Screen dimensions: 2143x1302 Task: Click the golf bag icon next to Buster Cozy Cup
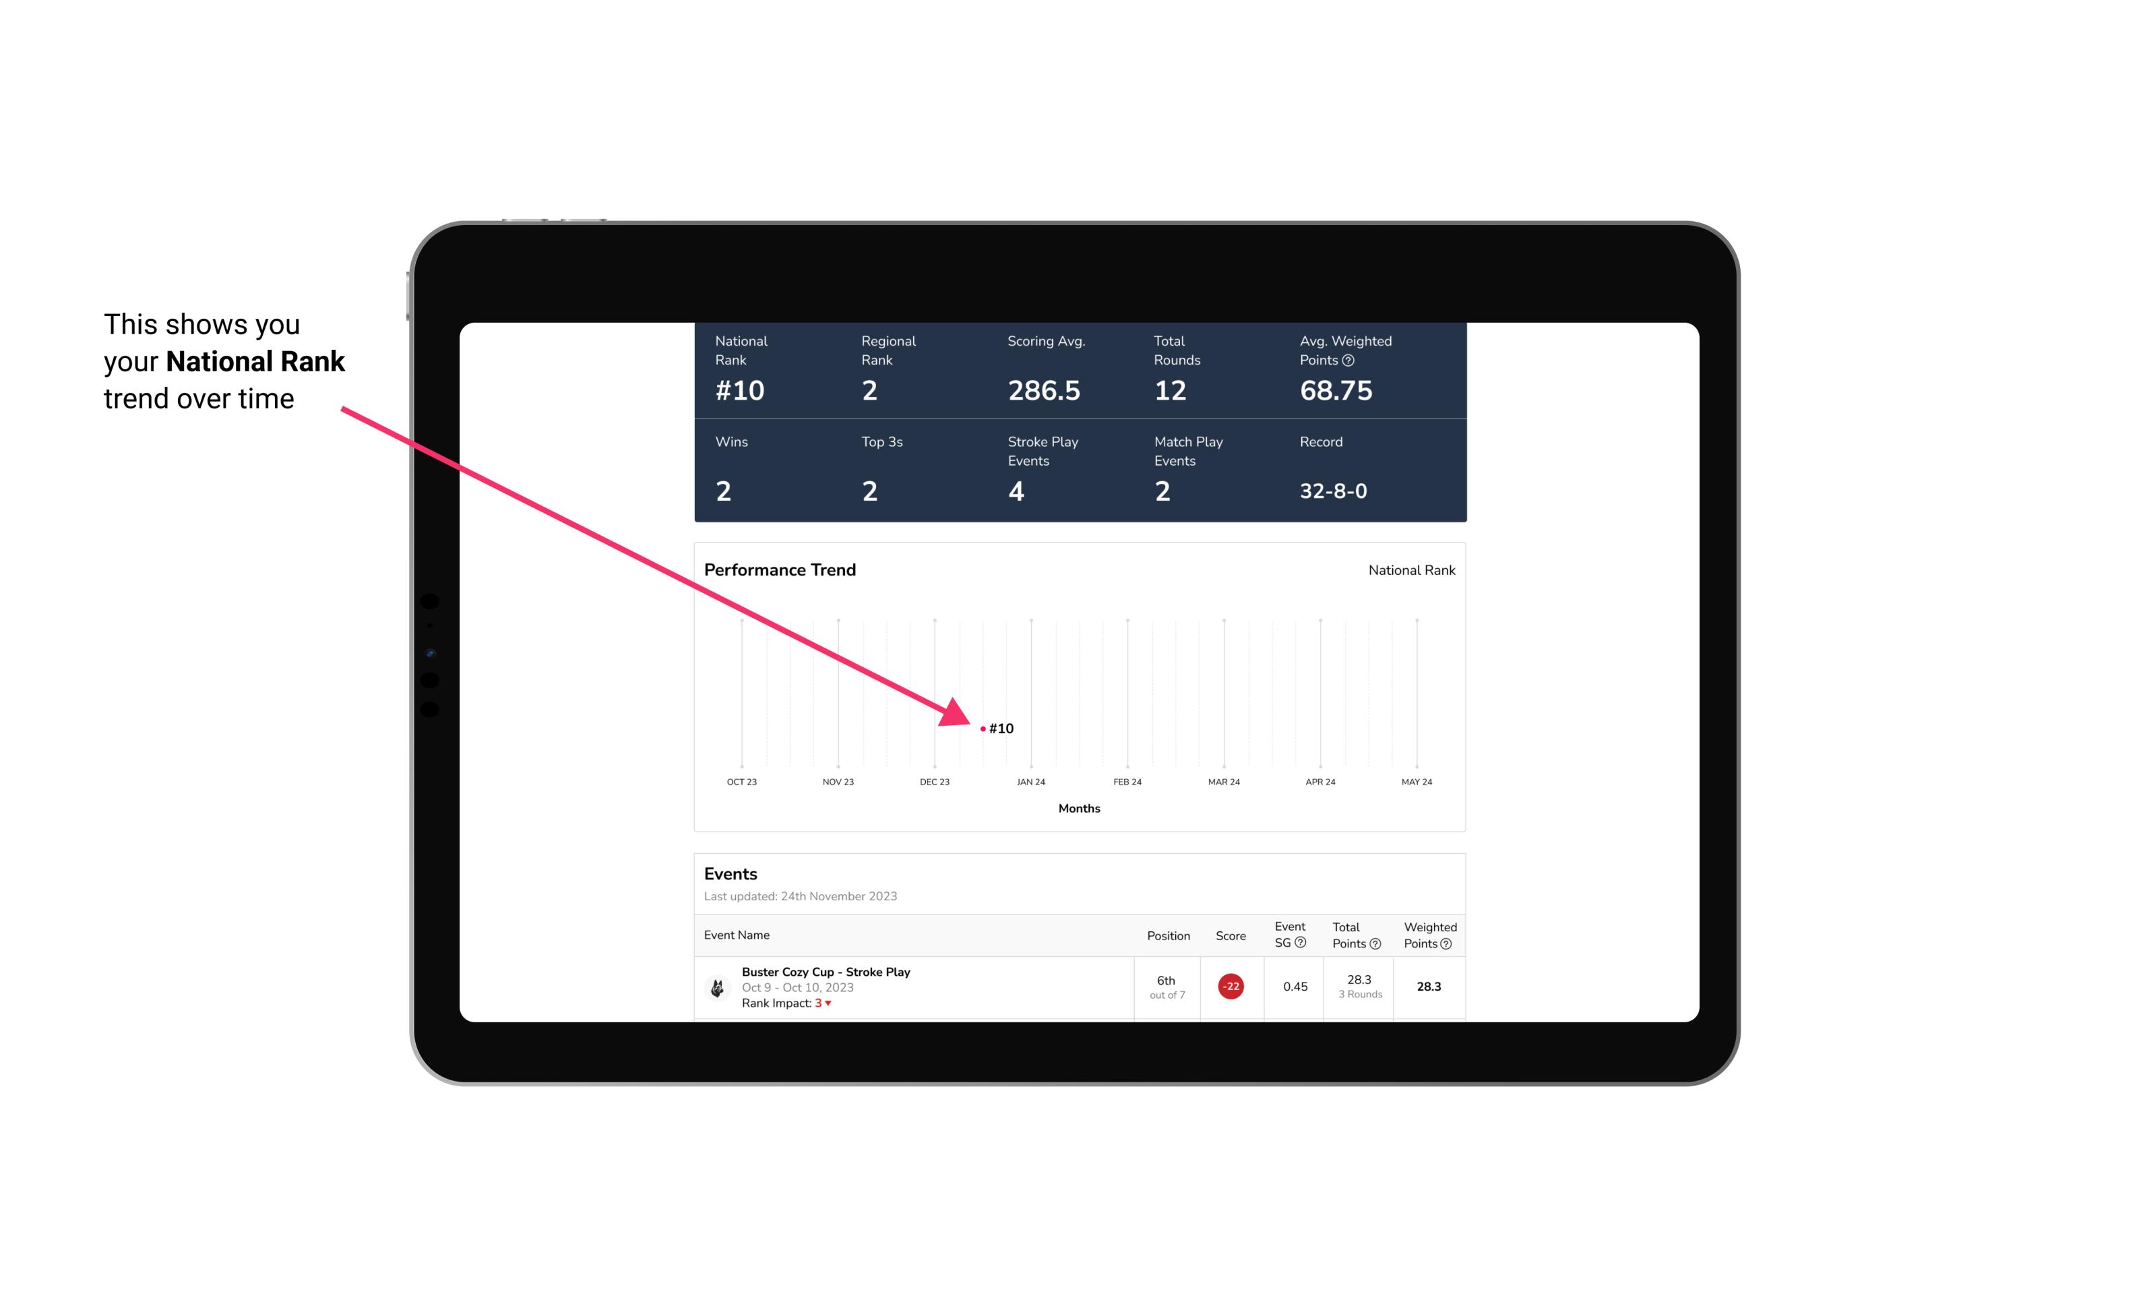[x=716, y=985]
